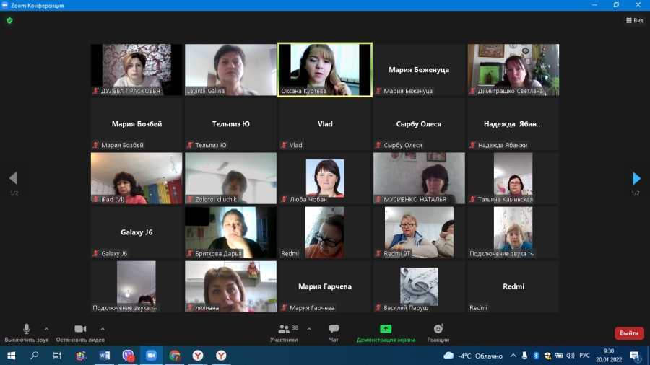Open the Реакции reactions menu
This screenshot has width=650, height=365.
click(x=438, y=333)
